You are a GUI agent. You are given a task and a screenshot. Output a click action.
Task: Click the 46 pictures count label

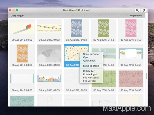pos(136,16)
